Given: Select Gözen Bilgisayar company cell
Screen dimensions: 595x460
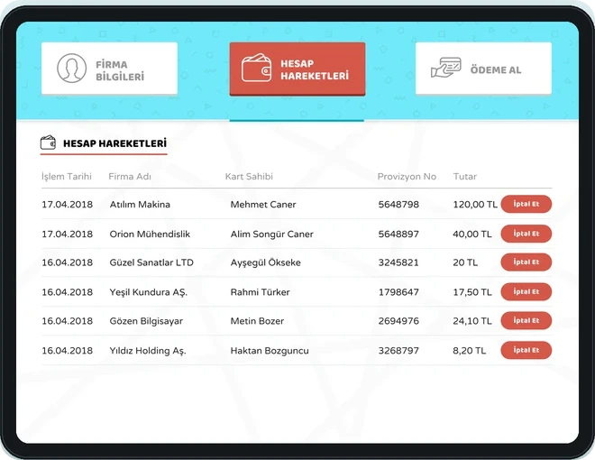Looking at the screenshot, I should pyautogui.click(x=146, y=321).
